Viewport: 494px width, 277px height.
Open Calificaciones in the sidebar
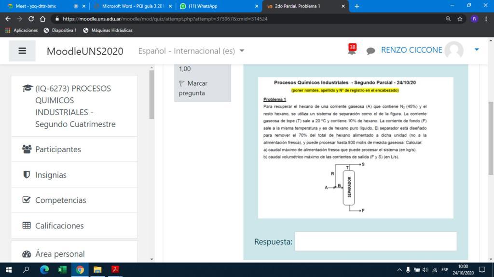tap(59, 225)
